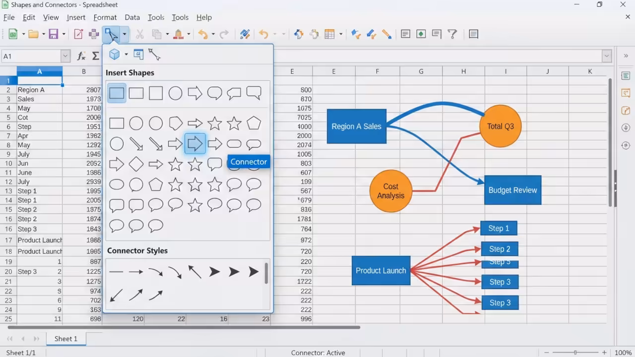Open the Format menu
The image size is (635, 357).
pos(105,17)
